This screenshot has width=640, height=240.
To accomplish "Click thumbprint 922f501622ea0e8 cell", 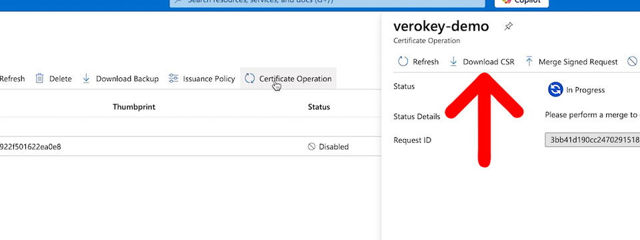I will [x=31, y=146].
